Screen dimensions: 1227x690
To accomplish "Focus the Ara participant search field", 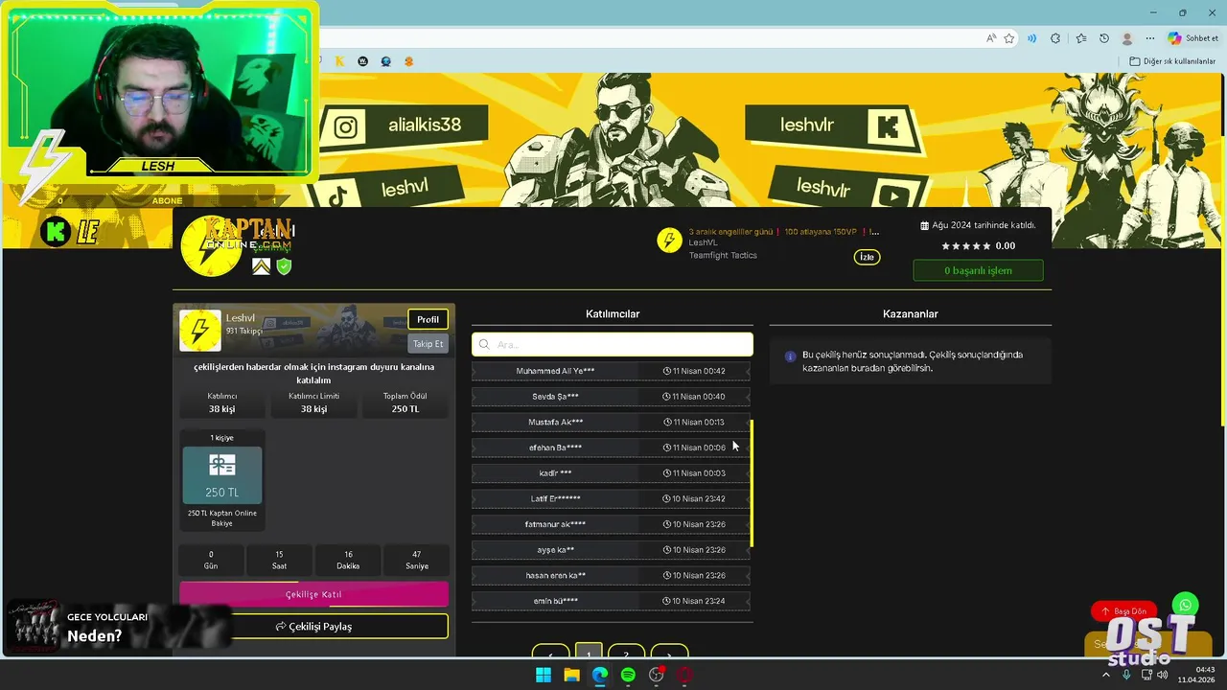I will tap(612, 344).
